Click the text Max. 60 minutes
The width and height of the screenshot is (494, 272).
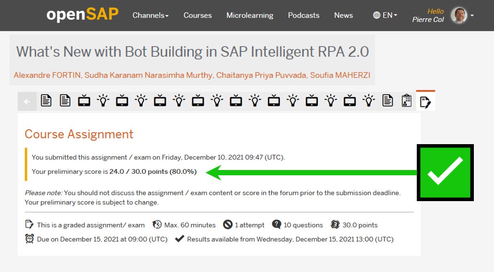[x=190, y=225]
